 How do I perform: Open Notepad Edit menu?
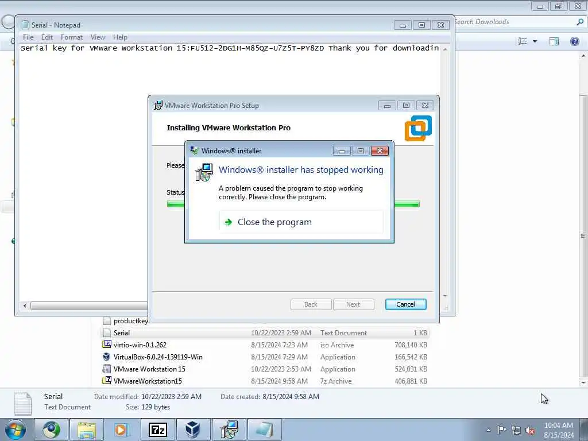click(47, 37)
